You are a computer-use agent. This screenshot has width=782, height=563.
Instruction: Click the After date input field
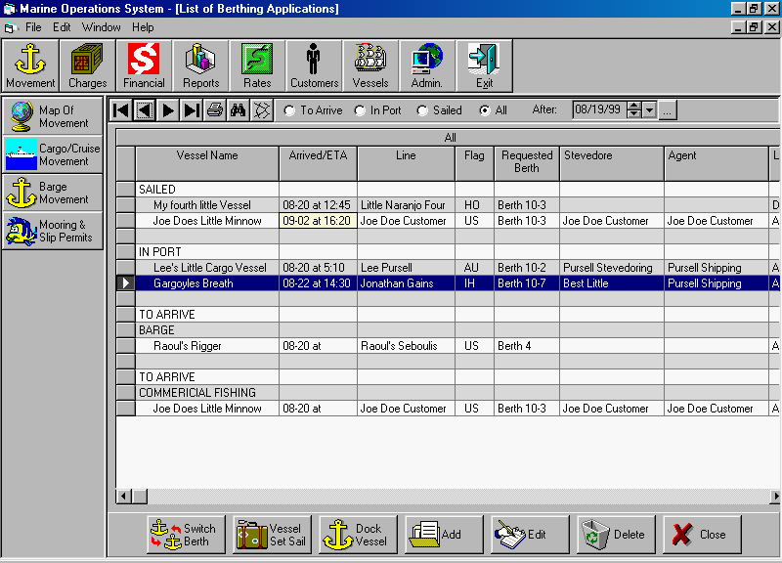click(598, 110)
